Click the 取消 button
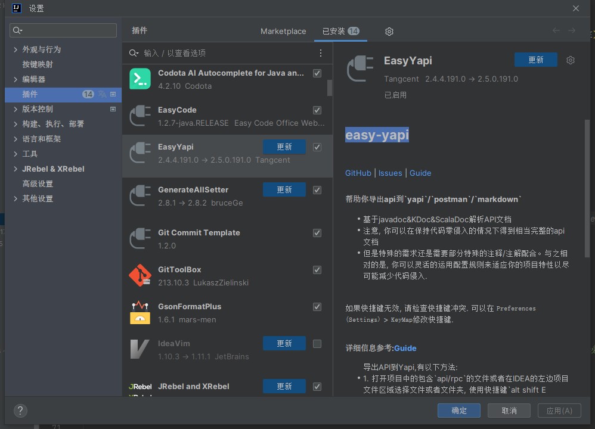This screenshot has height=429, width=595. [x=509, y=411]
